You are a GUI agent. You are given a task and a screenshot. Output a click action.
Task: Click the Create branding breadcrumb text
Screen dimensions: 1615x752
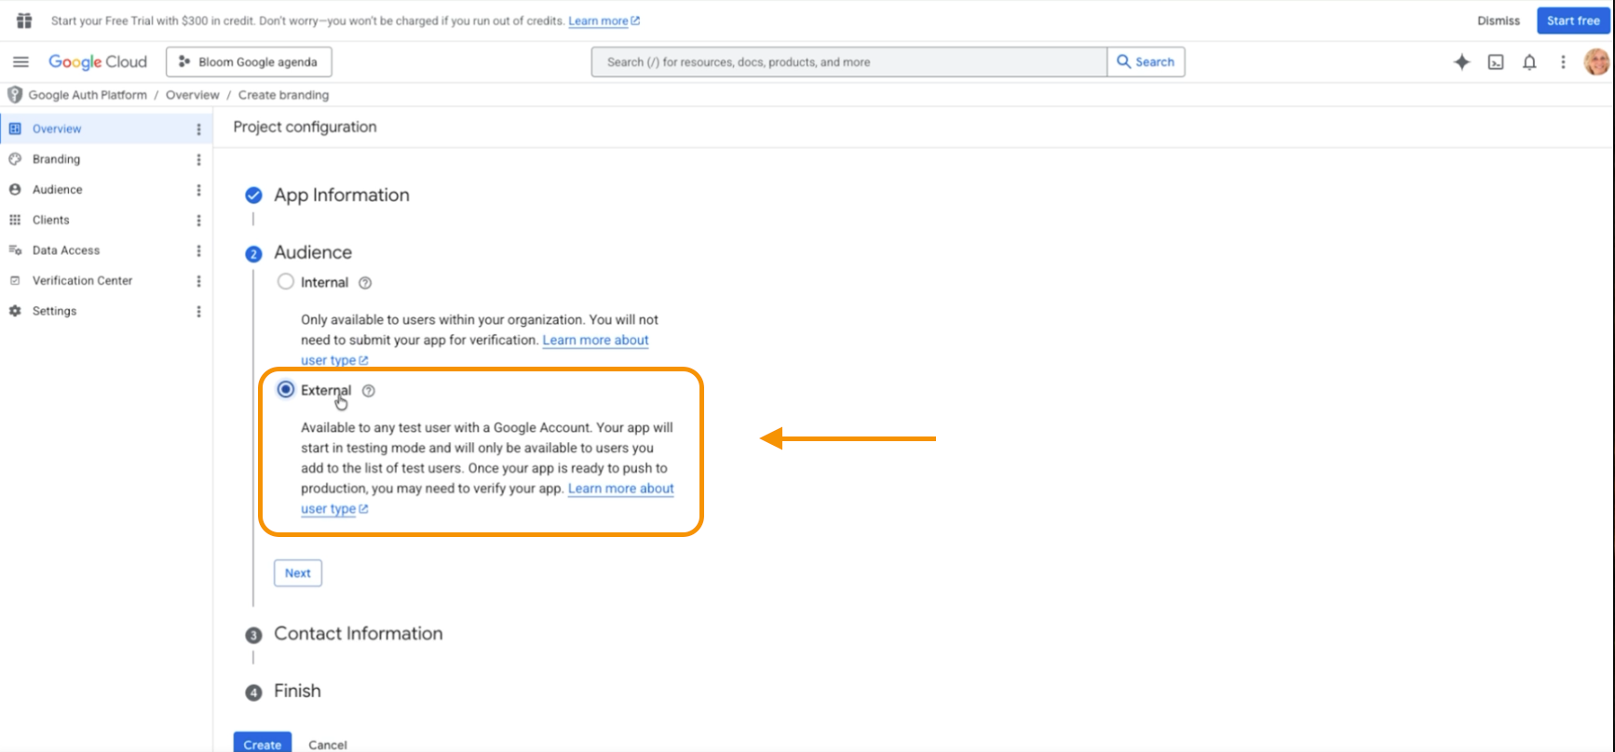pos(284,95)
